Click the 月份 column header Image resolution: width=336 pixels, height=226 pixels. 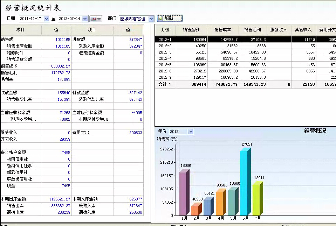tap(165, 30)
